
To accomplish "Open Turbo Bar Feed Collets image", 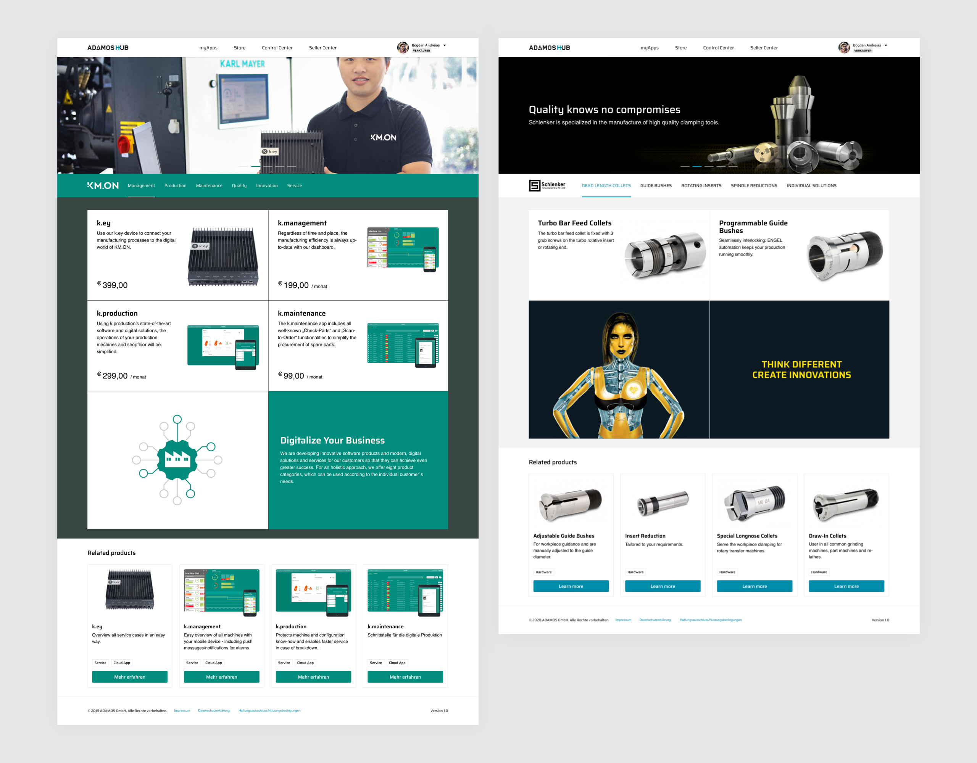I will coord(665,255).
